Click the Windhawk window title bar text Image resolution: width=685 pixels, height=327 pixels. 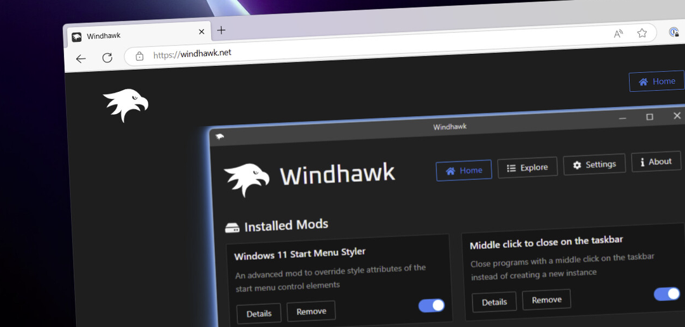click(450, 127)
